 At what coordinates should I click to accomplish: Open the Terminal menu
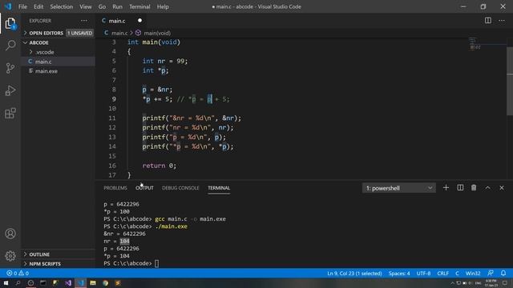coord(139,6)
